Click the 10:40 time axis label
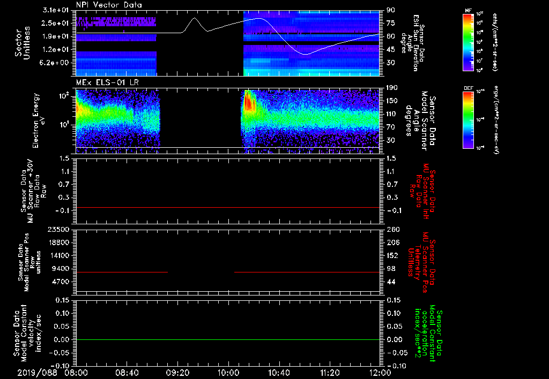Viewport: 549px width, 379px height. [x=279, y=373]
